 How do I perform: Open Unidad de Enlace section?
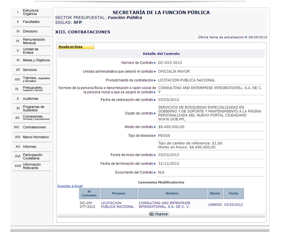[x=31, y=51]
